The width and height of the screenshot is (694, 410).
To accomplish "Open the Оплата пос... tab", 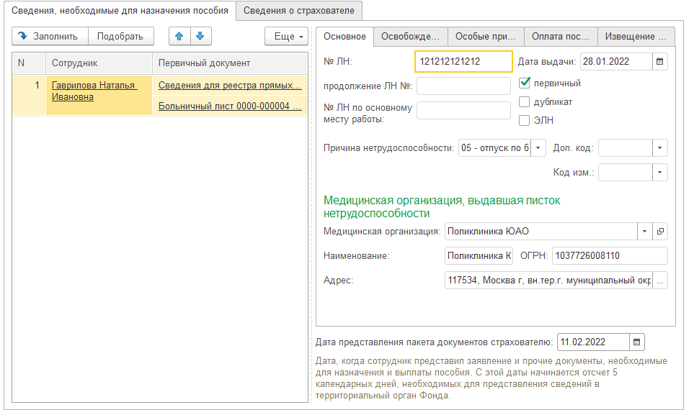I will [x=560, y=37].
